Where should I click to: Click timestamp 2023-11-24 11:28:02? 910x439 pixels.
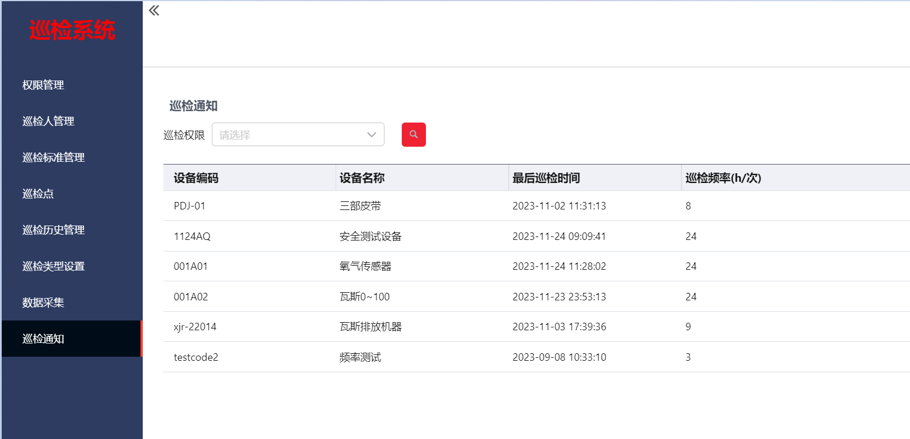coord(559,266)
